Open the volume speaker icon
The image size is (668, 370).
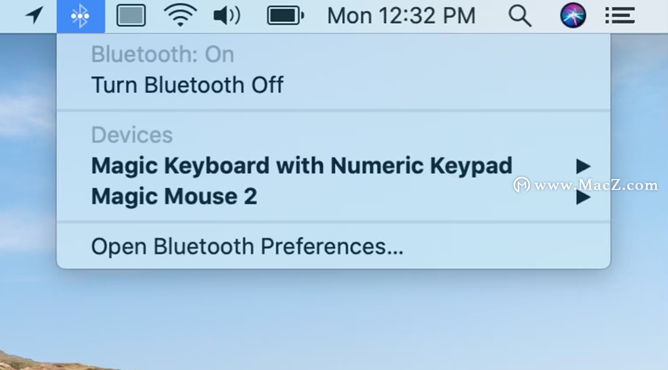[x=227, y=16]
